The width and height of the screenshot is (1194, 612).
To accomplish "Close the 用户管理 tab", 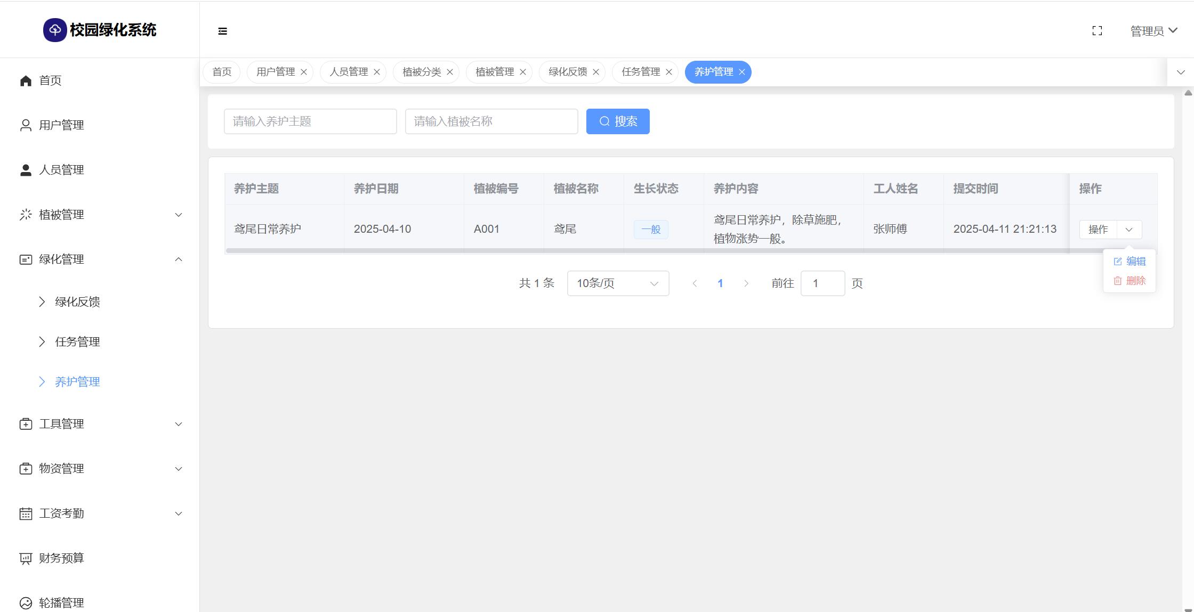I will (x=304, y=72).
